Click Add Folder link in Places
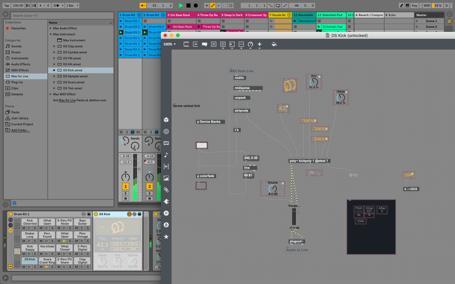The width and height of the screenshot is (455, 284). [20, 130]
